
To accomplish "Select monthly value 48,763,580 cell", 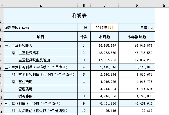I will click(105, 53).
